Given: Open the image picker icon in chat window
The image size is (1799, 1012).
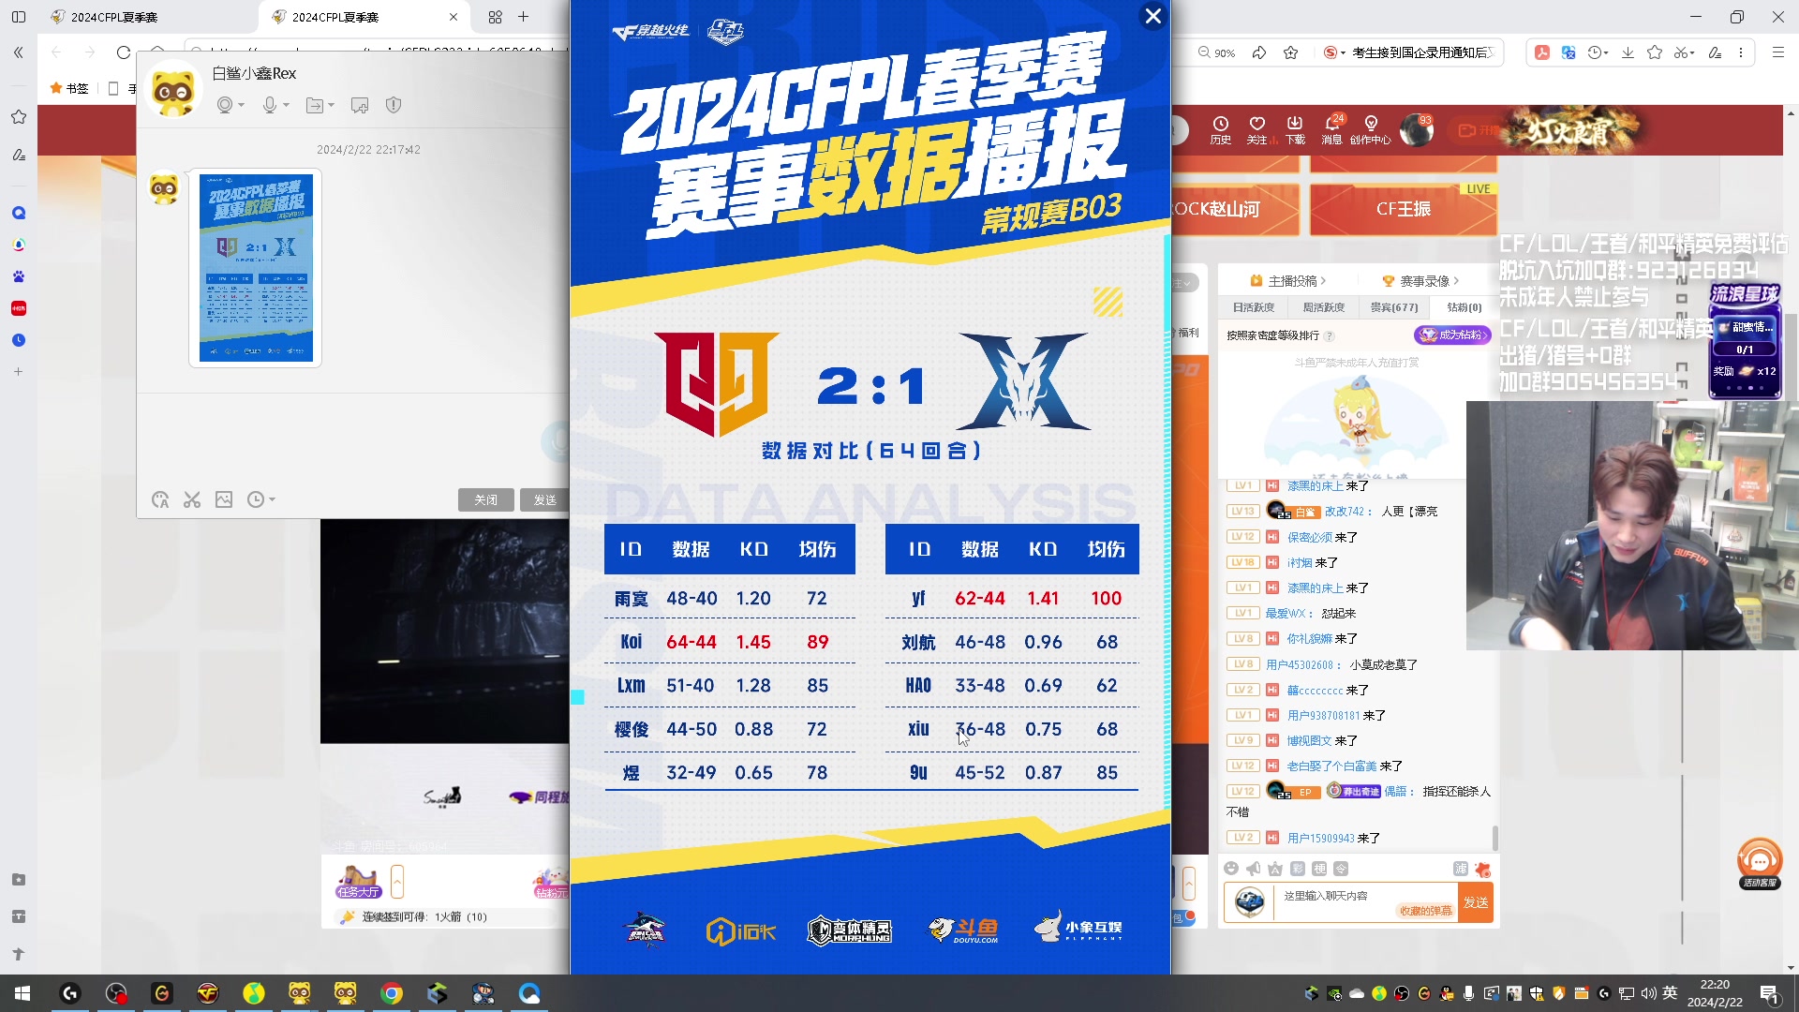Looking at the screenshot, I should tap(224, 499).
